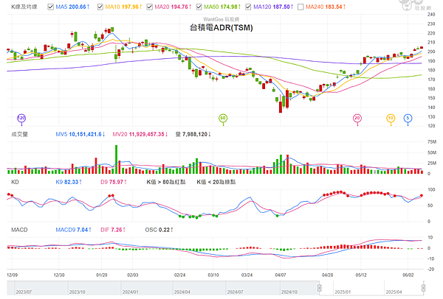The image size is (443, 299).
Task: Click the 台積電ADR(TSM) chart title
Action: click(221, 28)
